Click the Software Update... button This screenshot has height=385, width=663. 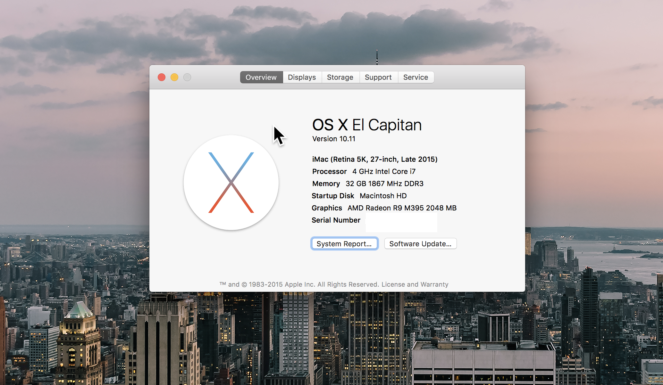point(420,244)
